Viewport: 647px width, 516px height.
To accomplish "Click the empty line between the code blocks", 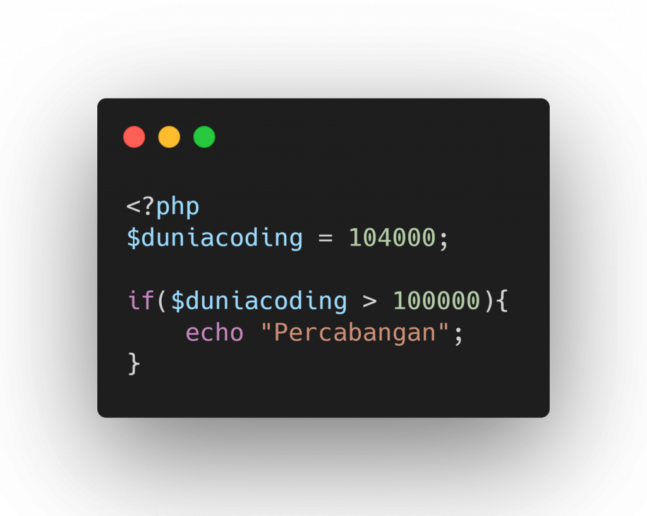I will (323, 269).
